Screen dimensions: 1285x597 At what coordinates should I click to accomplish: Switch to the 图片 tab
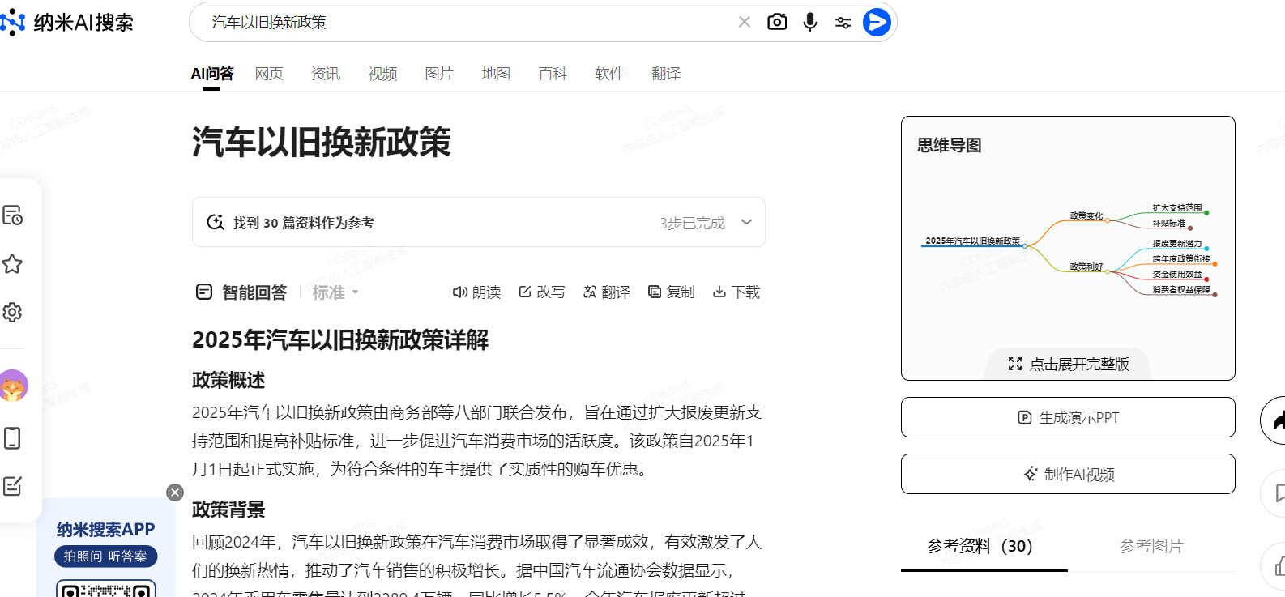(x=439, y=74)
